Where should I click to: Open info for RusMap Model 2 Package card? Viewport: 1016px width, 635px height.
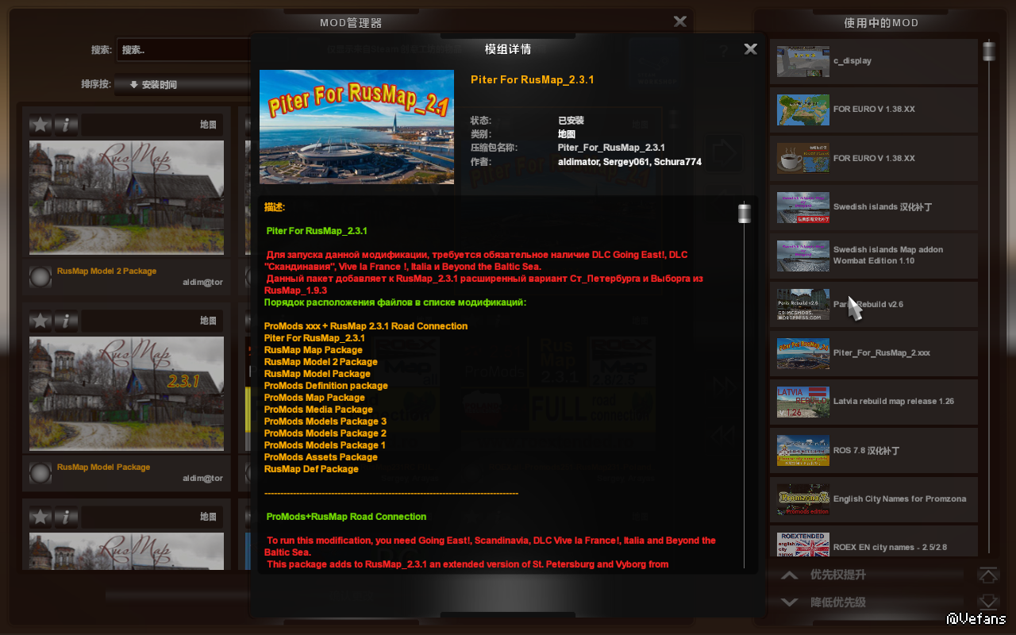coord(66,125)
